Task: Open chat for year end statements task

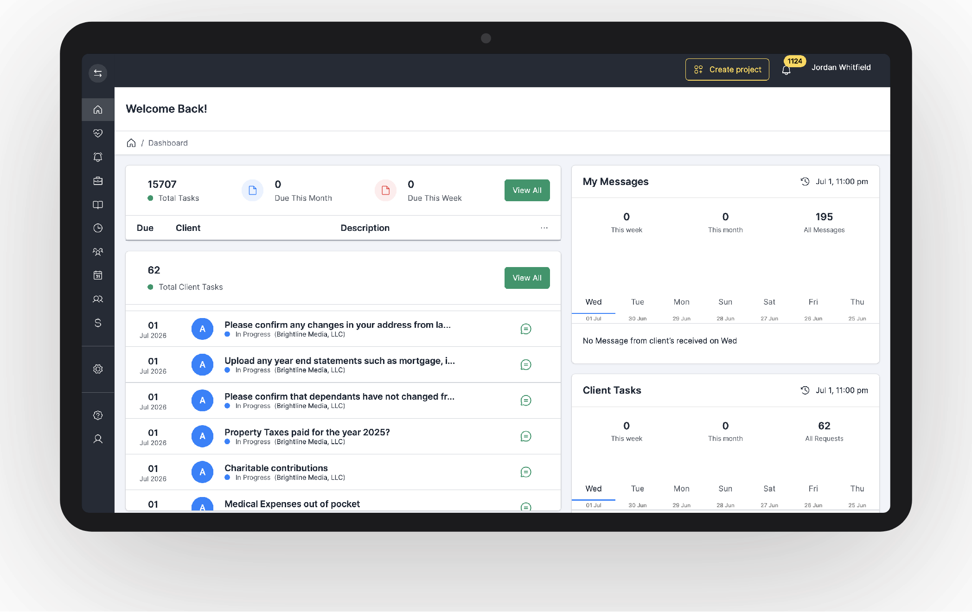Action: click(x=526, y=365)
